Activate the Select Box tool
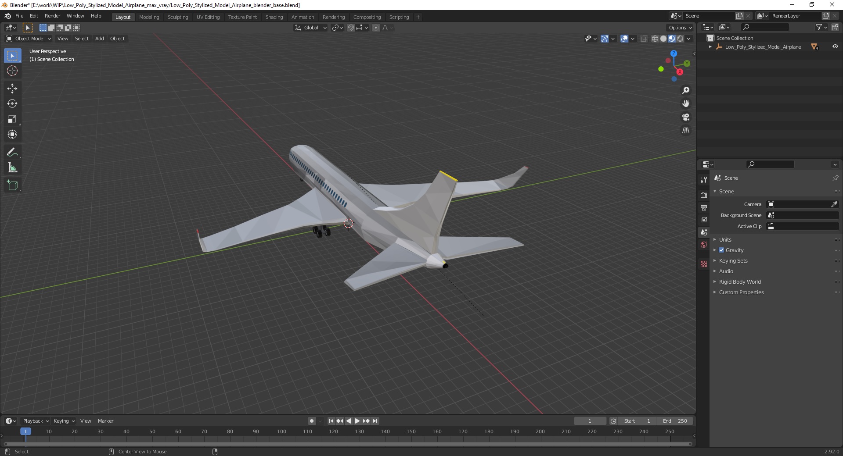Image resolution: width=843 pixels, height=456 pixels. (12, 56)
